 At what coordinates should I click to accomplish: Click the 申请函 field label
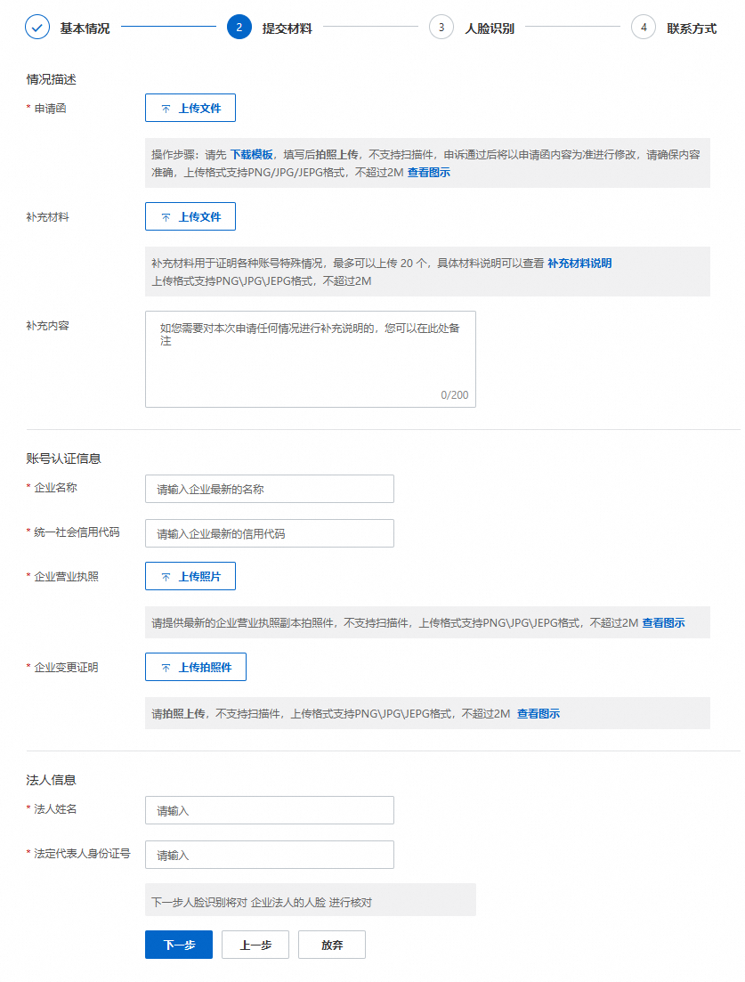pyautogui.click(x=50, y=108)
